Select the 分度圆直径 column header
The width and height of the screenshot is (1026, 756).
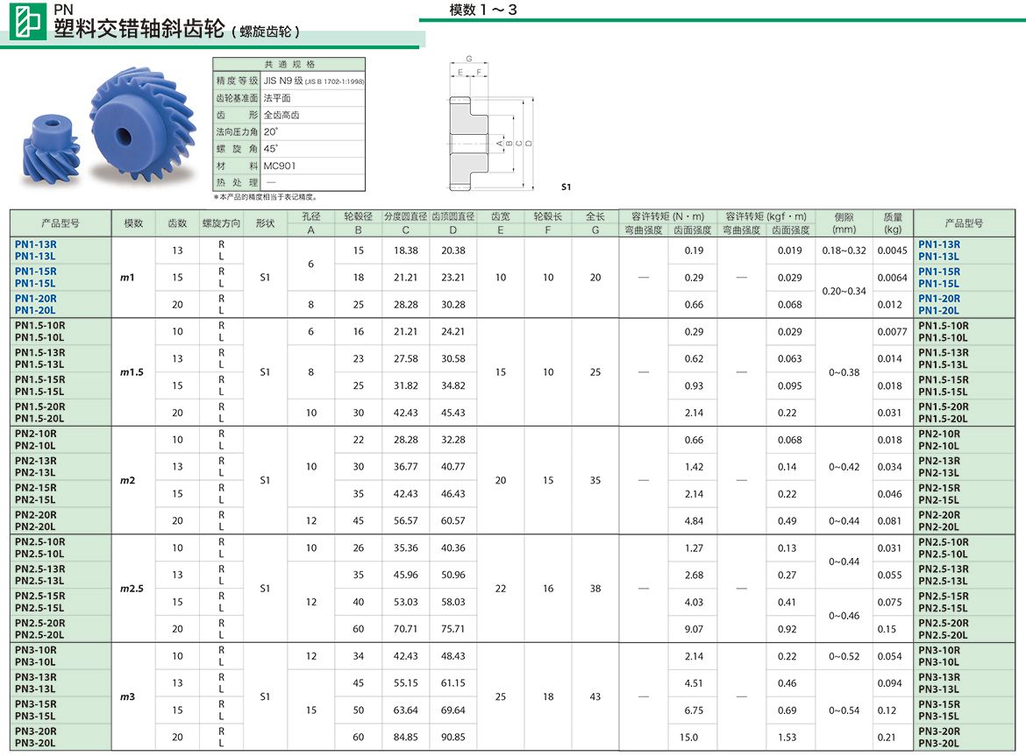pos(405,216)
